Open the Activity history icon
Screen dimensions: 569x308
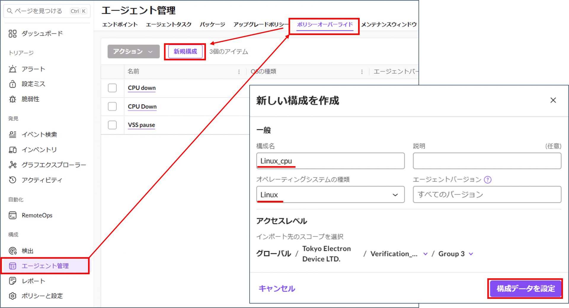(x=12, y=180)
